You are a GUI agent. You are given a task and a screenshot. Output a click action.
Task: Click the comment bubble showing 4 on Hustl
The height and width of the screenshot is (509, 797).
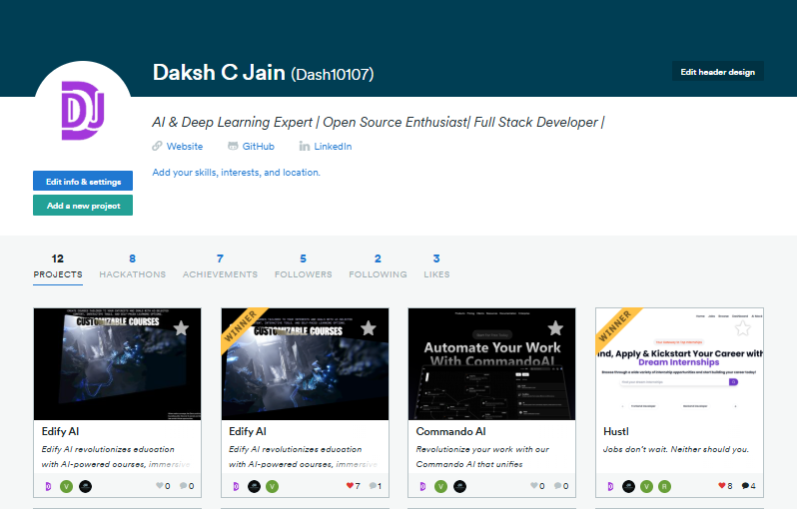coord(745,486)
